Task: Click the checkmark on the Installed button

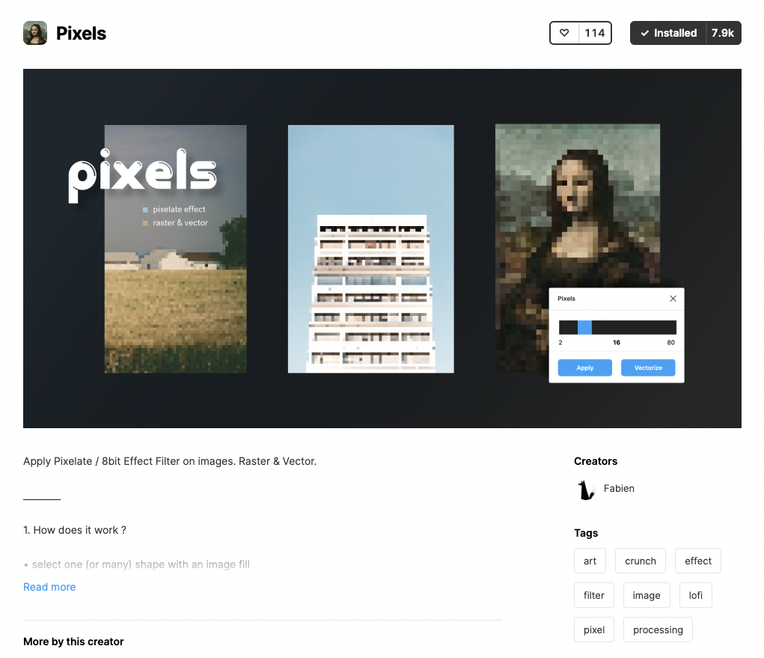Action: point(644,33)
